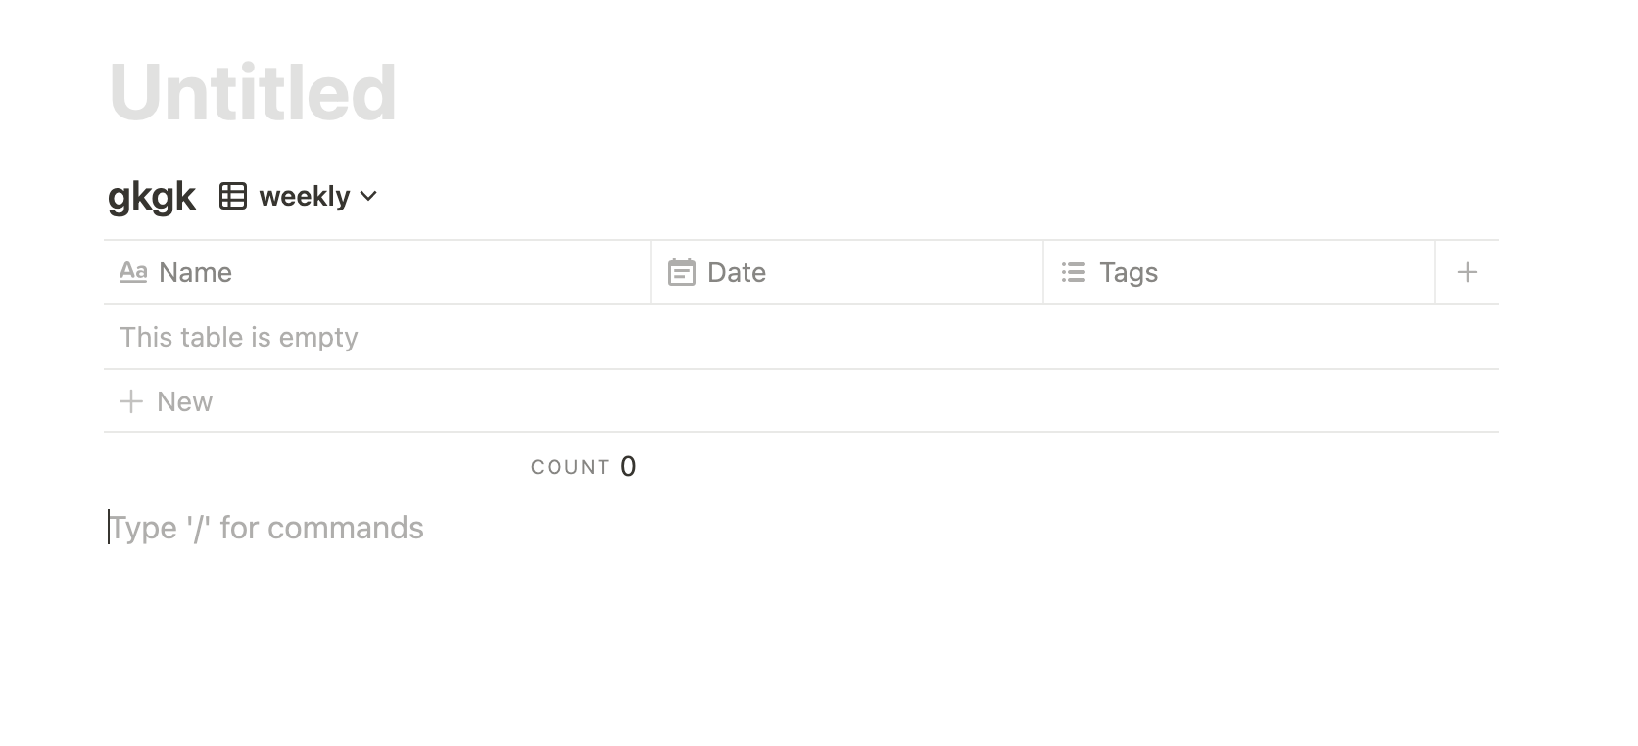Click the New row button
This screenshot has height=746, width=1638.
pos(183,401)
